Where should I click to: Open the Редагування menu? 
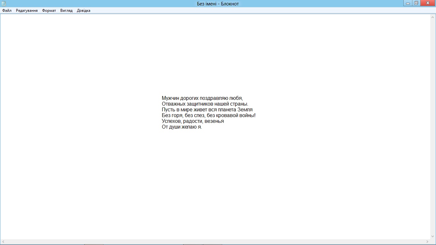coord(27,11)
